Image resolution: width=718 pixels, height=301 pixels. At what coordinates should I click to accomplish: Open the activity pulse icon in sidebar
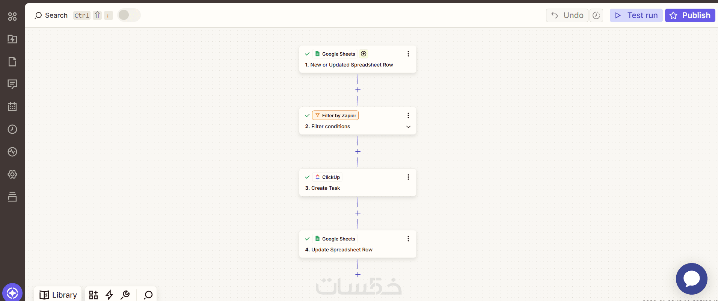12,152
